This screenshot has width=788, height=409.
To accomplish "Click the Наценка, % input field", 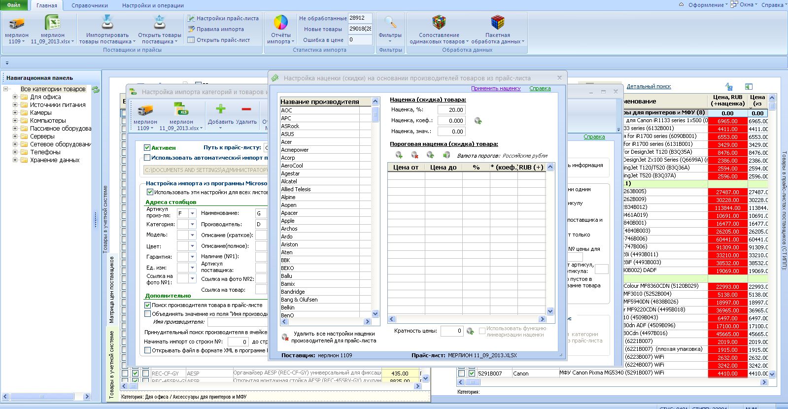I will click(451, 110).
